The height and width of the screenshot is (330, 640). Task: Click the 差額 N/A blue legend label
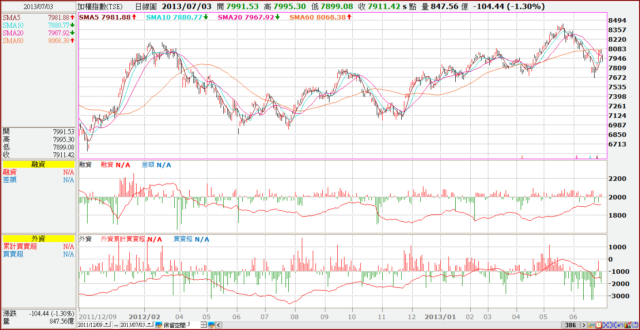[156, 165]
